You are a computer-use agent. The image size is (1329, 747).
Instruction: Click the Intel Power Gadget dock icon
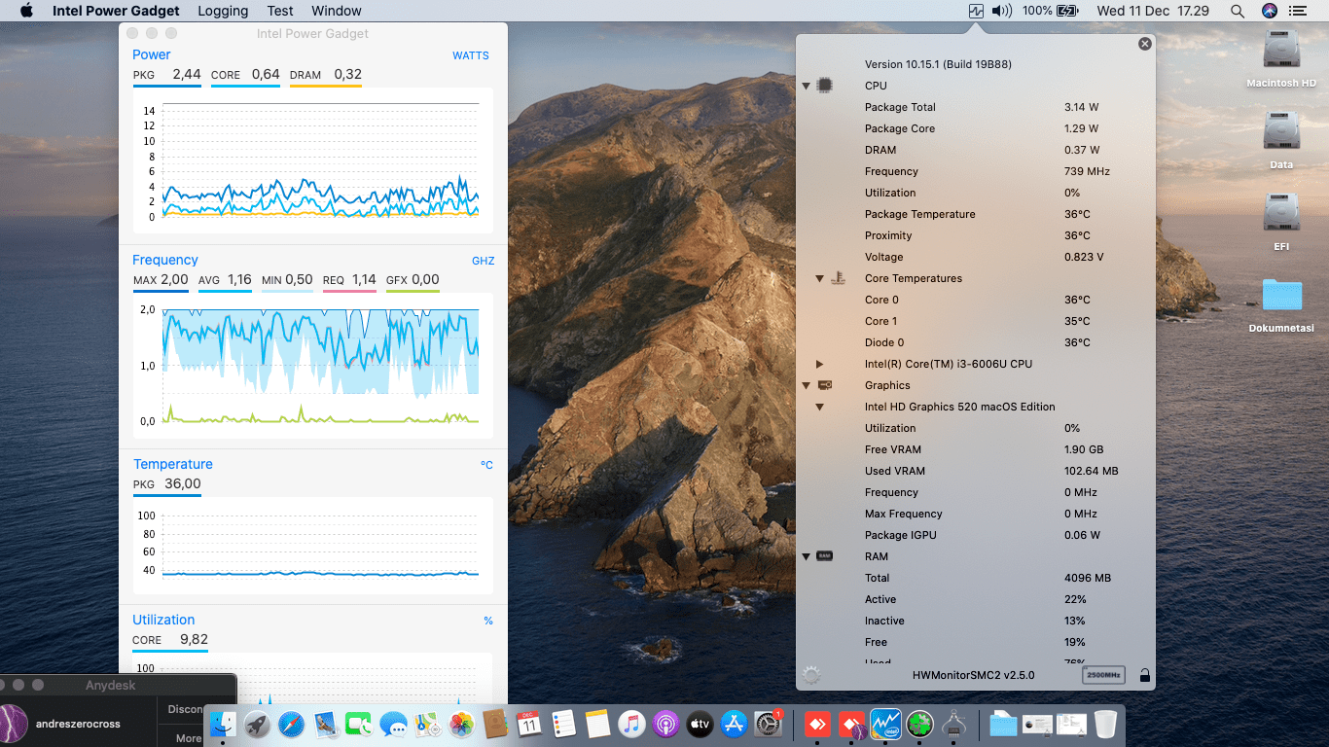[x=885, y=724]
